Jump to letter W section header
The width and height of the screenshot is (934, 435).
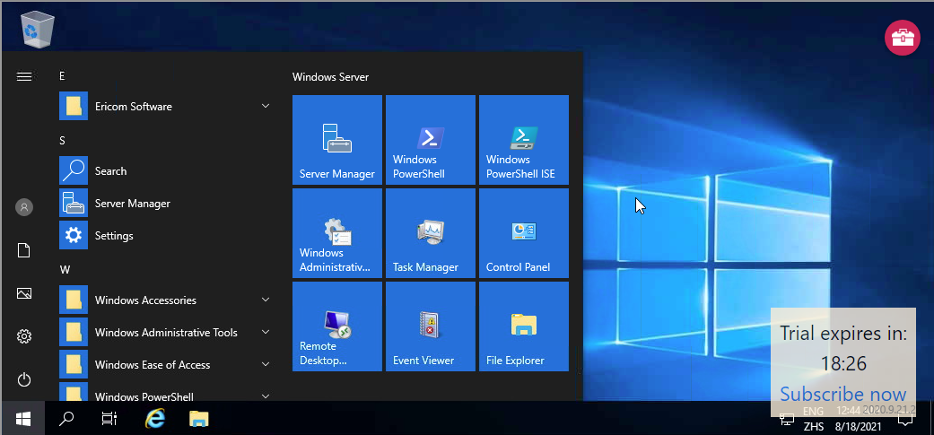tap(65, 270)
